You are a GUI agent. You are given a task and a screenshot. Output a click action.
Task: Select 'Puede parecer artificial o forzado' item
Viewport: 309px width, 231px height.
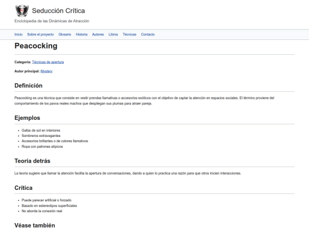(x=46, y=200)
